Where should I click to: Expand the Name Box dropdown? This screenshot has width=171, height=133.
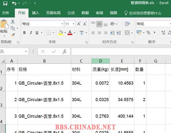tap(26, 51)
